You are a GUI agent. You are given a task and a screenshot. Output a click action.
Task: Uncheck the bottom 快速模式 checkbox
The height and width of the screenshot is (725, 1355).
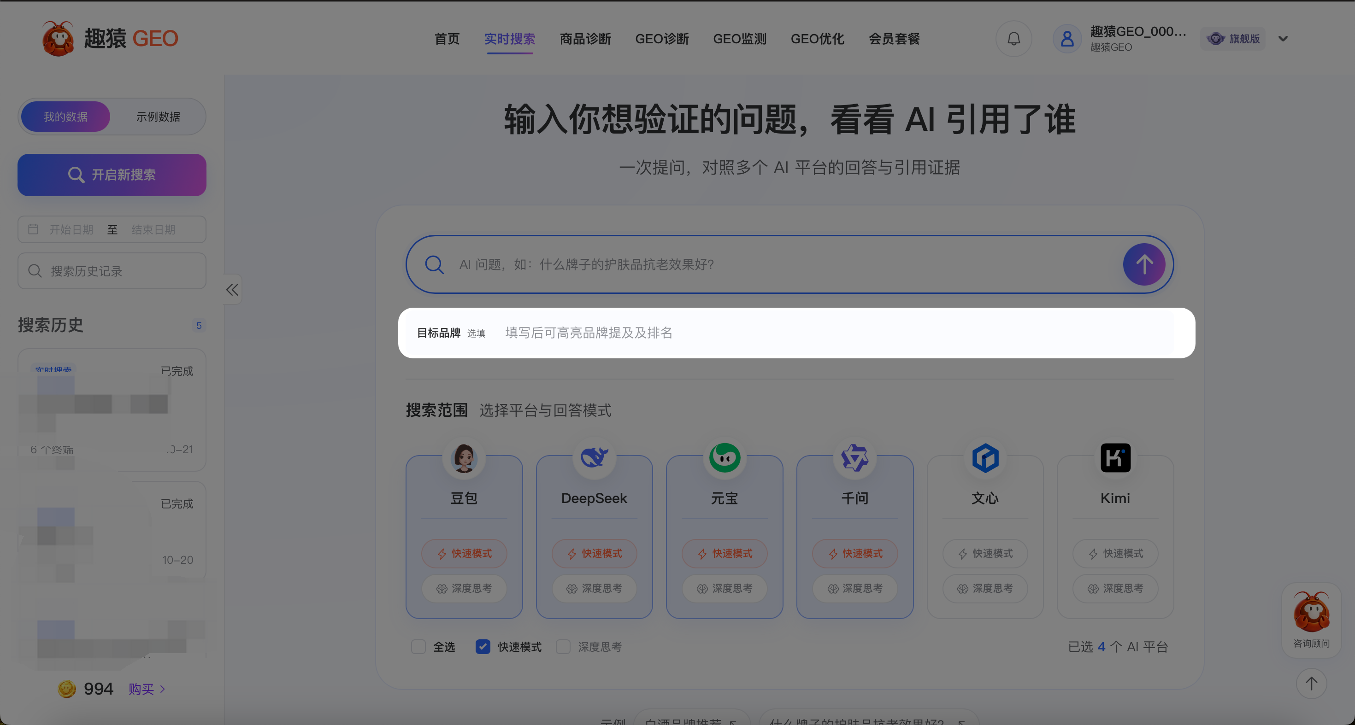point(483,646)
